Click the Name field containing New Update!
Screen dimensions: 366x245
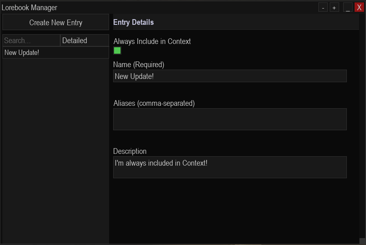click(230, 76)
